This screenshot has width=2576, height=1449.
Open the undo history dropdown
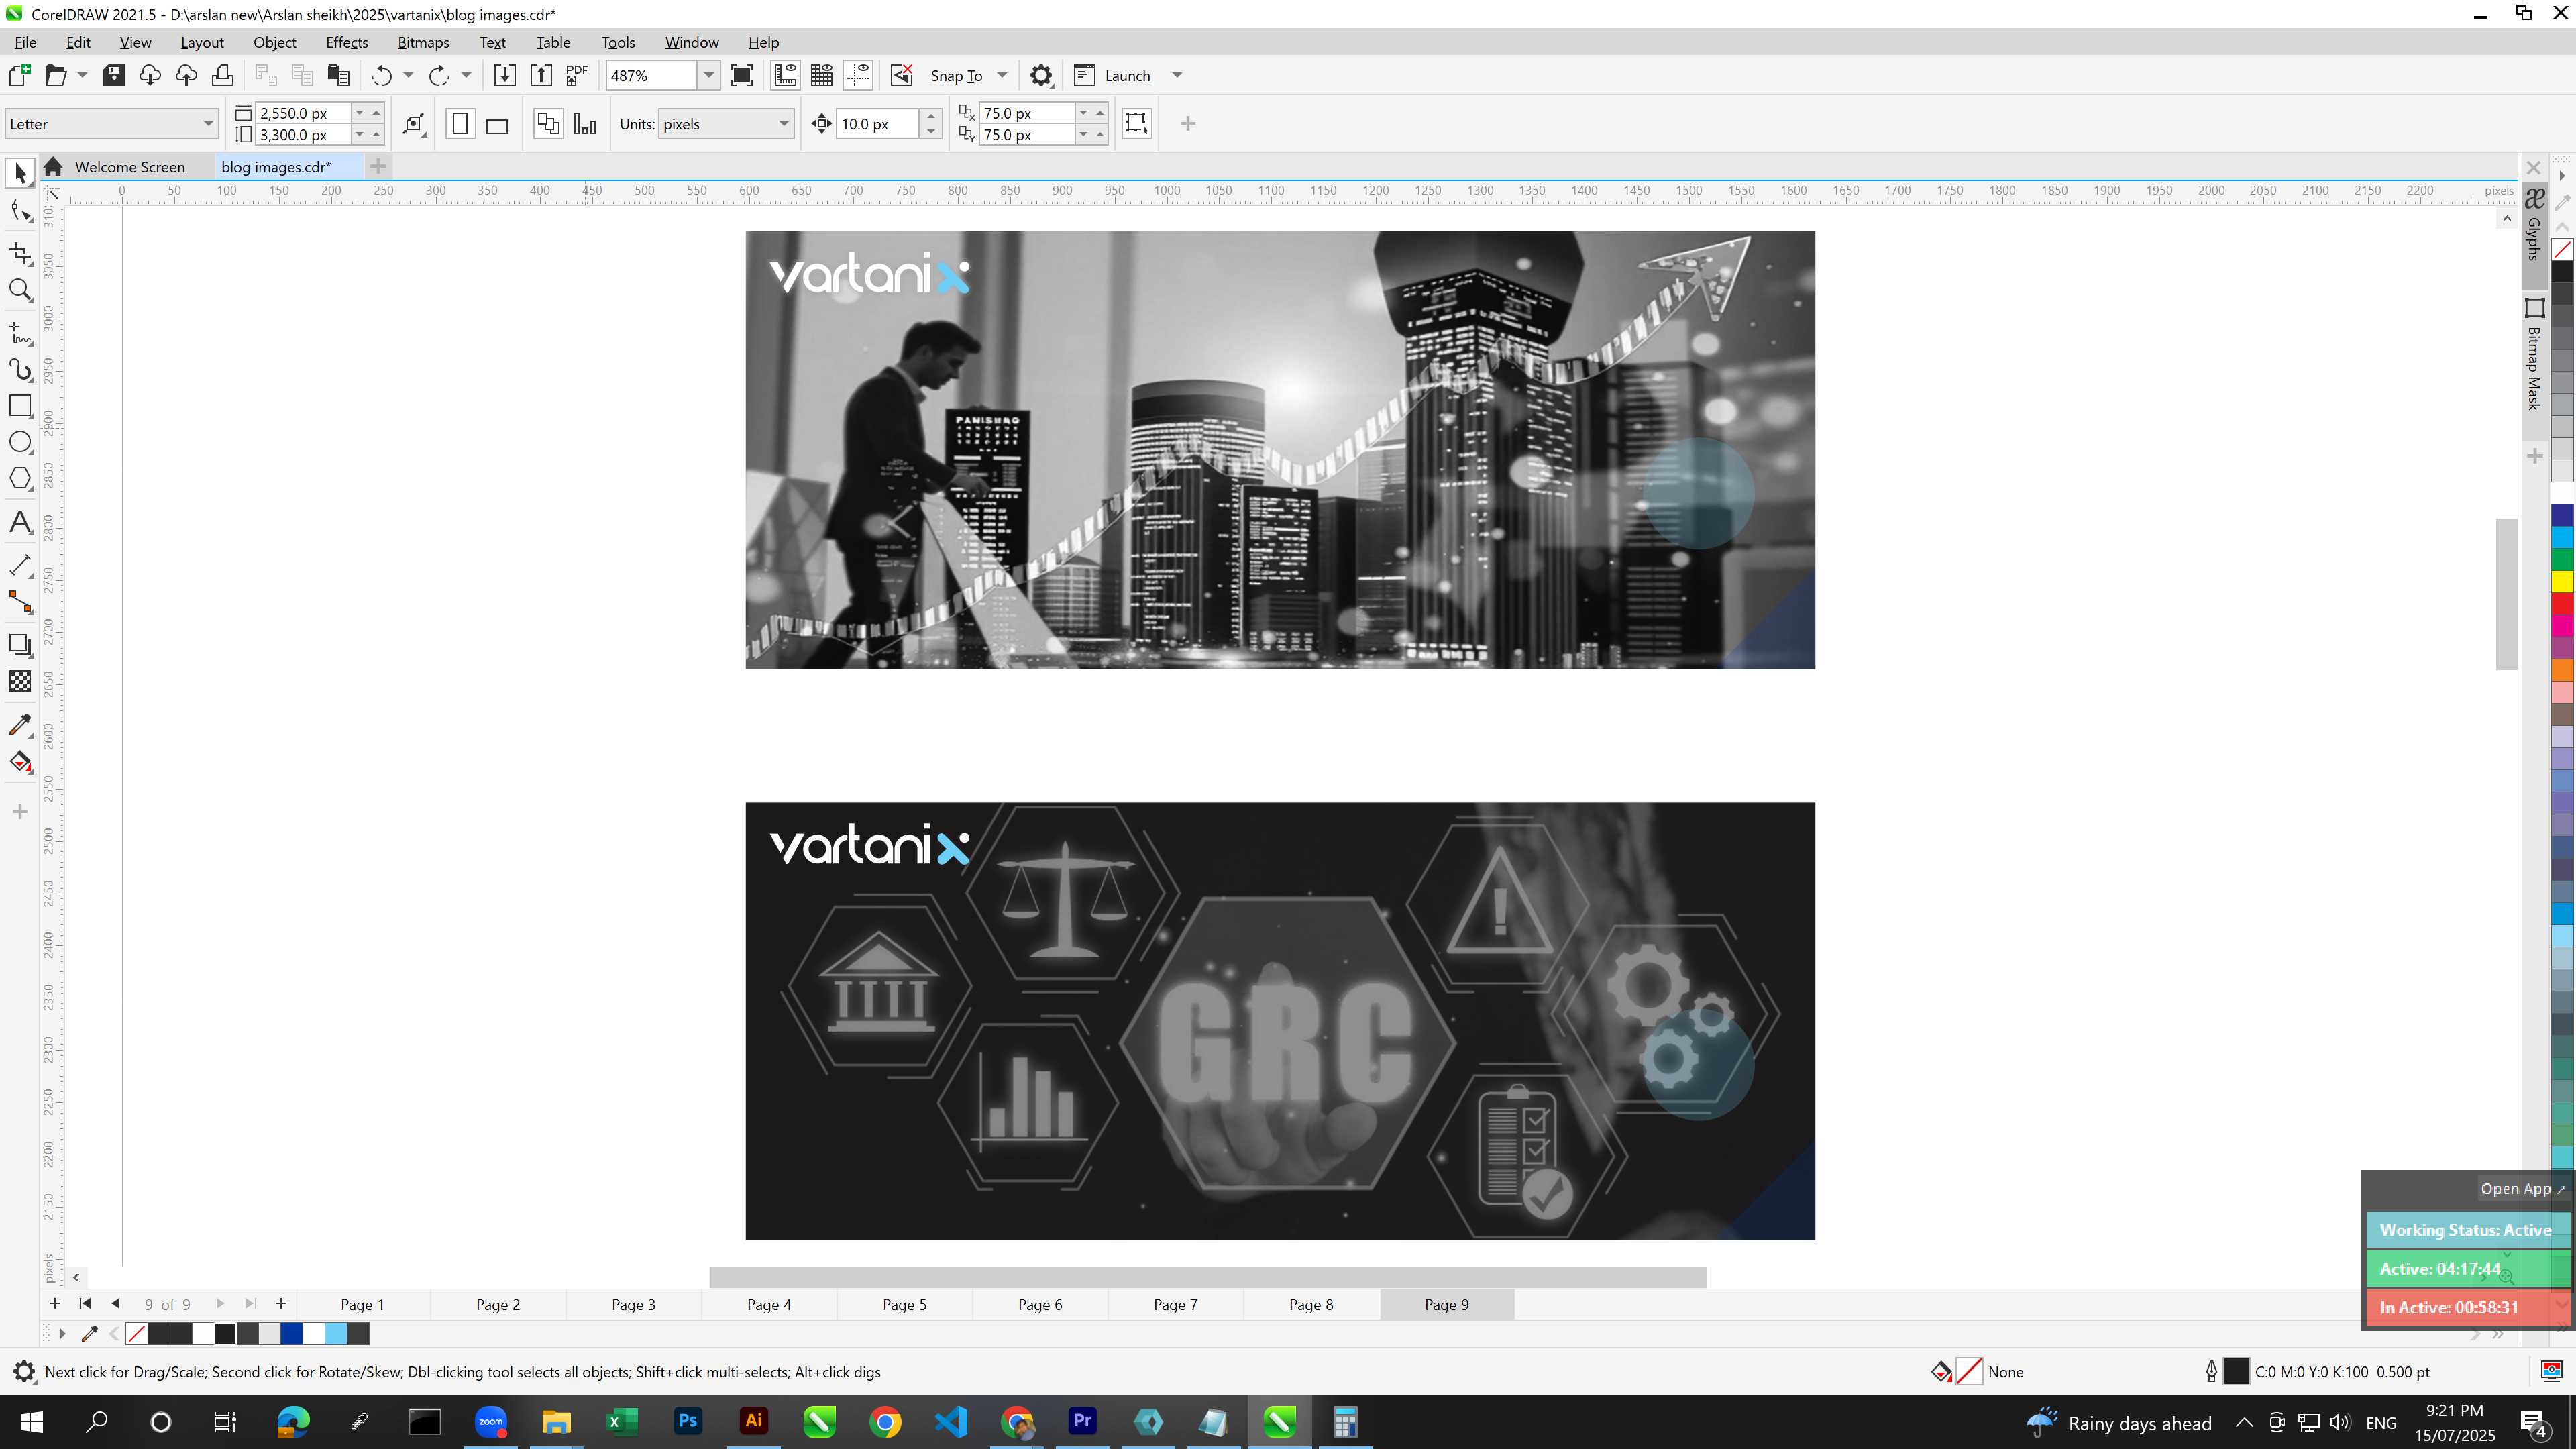point(408,75)
